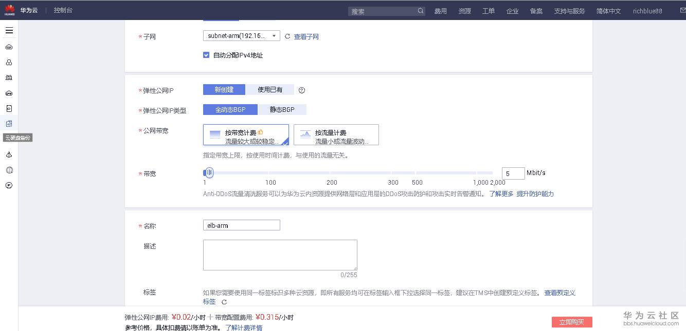Click the 1,000 slider tick label

(481, 183)
